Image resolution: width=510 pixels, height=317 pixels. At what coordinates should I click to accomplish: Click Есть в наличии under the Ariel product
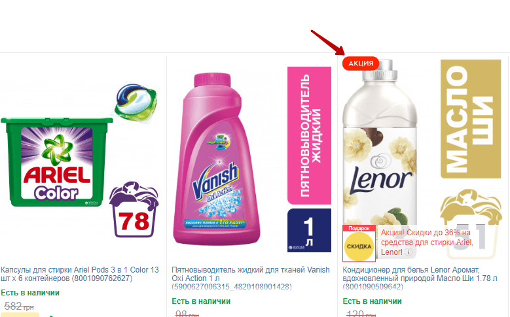tap(30, 293)
